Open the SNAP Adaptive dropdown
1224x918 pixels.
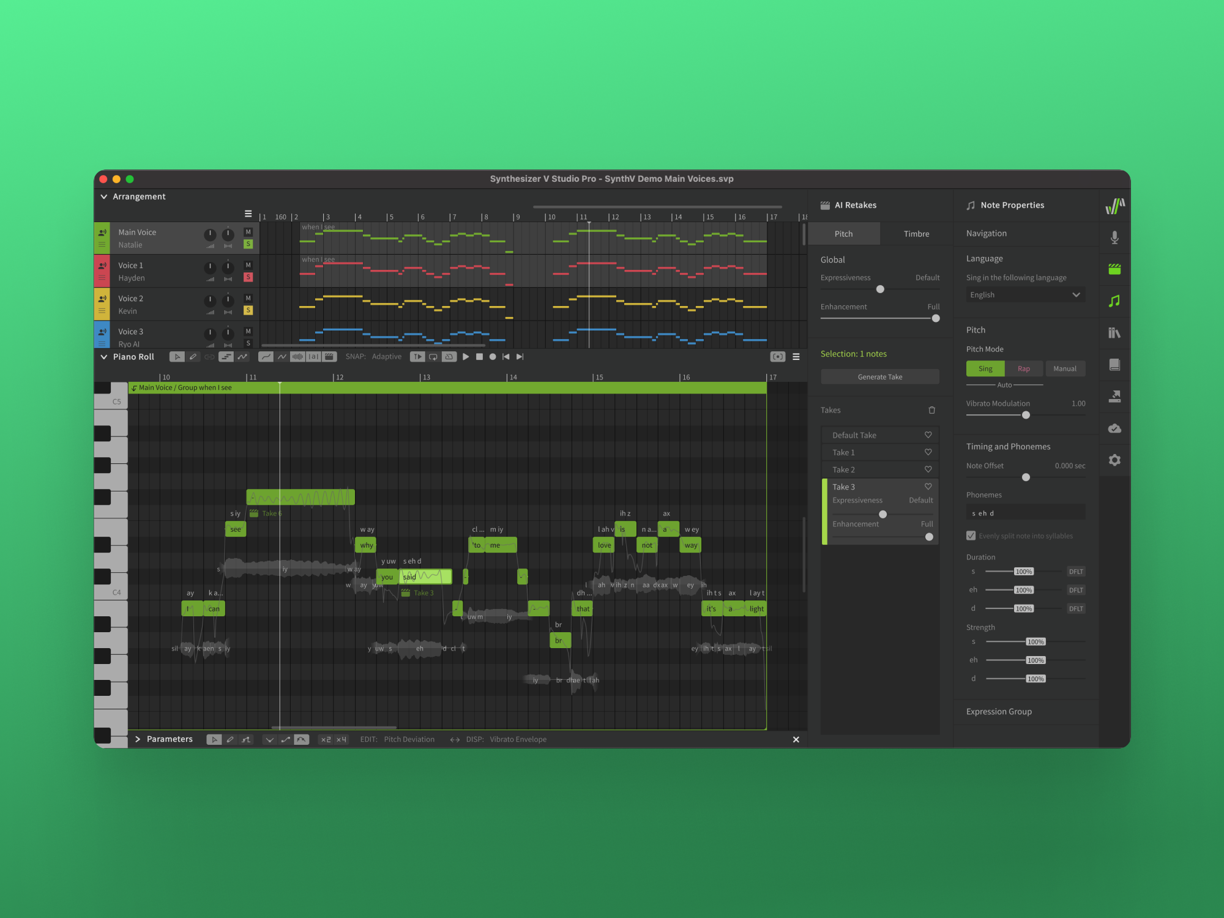point(387,357)
